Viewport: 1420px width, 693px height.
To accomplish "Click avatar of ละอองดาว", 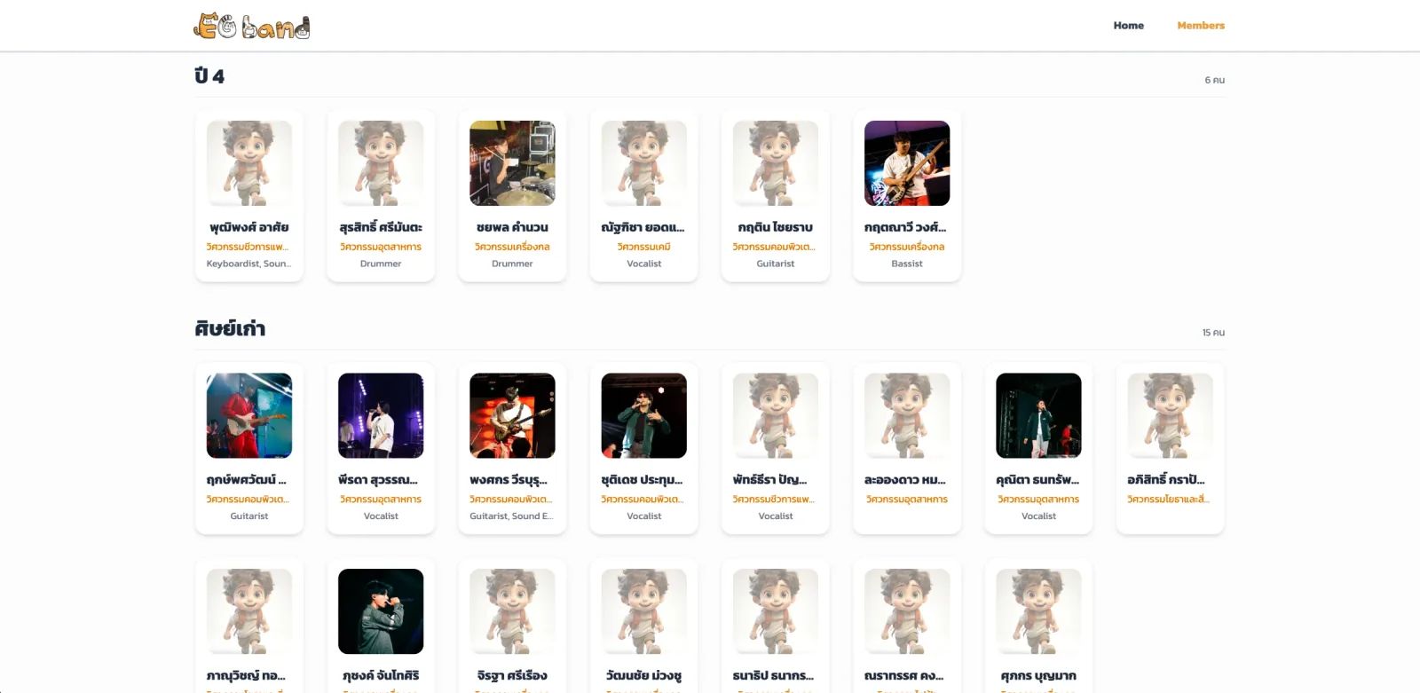I will [907, 415].
